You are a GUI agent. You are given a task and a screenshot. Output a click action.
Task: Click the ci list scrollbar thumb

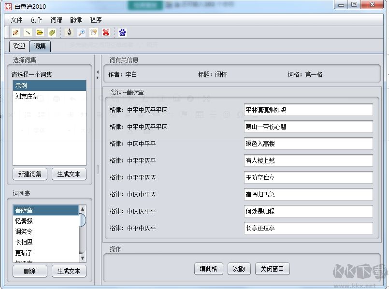click(82, 220)
